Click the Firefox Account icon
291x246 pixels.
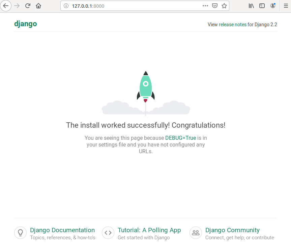coord(273,6)
